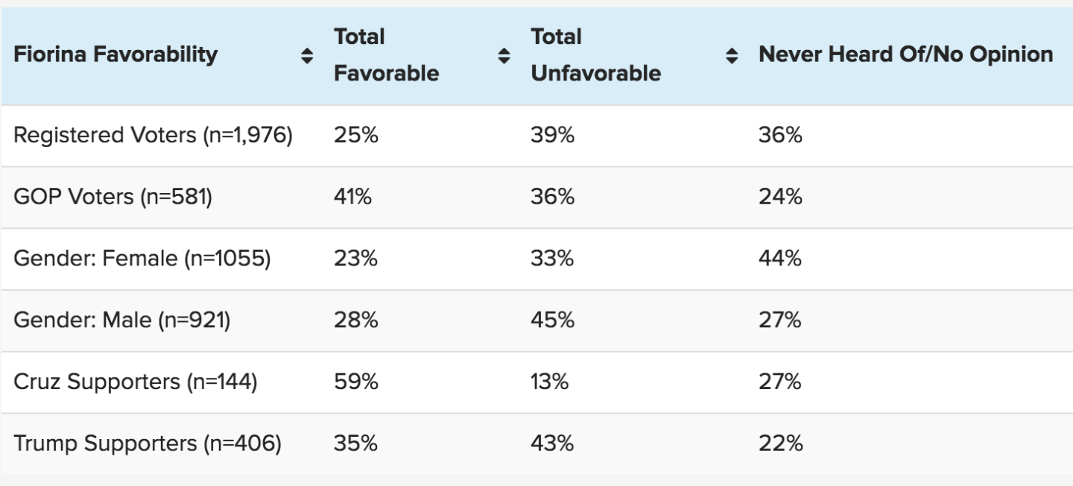The image size is (1073, 486).
Task: Select the Trump Supporters (n=406) row label
Action: (x=148, y=444)
